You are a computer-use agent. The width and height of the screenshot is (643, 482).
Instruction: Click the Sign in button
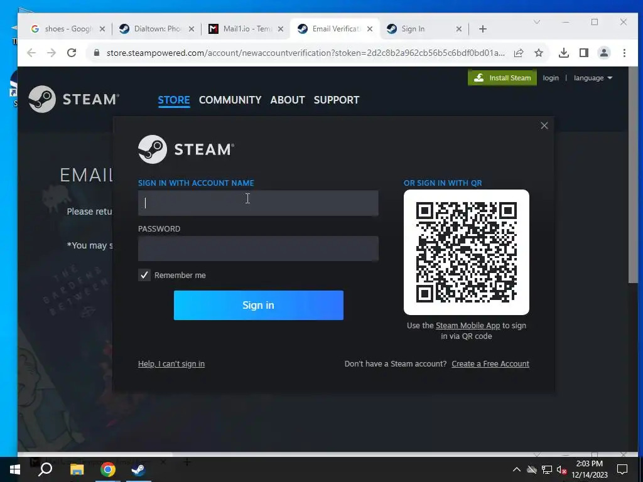(258, 306)
